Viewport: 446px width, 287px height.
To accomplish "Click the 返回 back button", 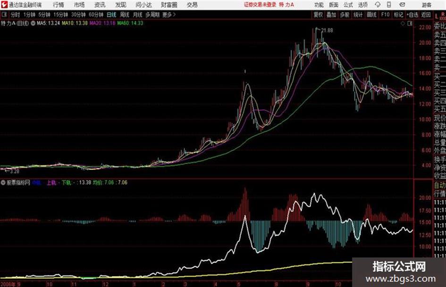I will (426, 15).
